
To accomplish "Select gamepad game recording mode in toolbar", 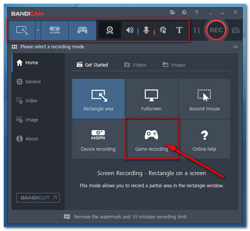I will 82,30.
